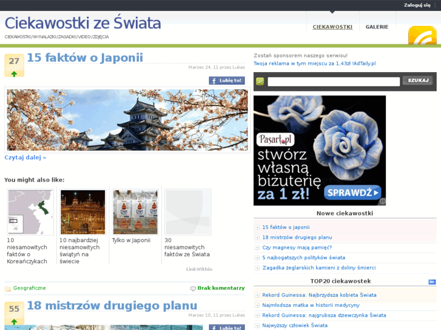Open the Geograficzne category link
Screen dimensions: 441x330
pos(29,288)
